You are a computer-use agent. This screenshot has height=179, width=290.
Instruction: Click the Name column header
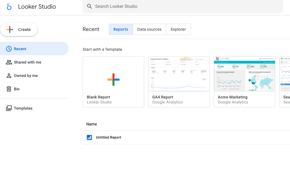[x=92, y=124]
